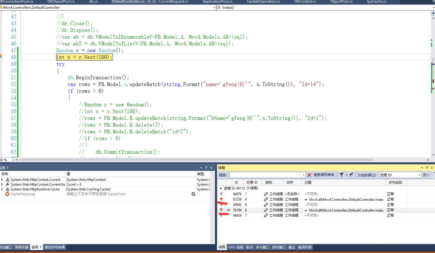The image size is (435, 253).
Task: Open the threads search history dropdown arrow
Action: (304, 175)
